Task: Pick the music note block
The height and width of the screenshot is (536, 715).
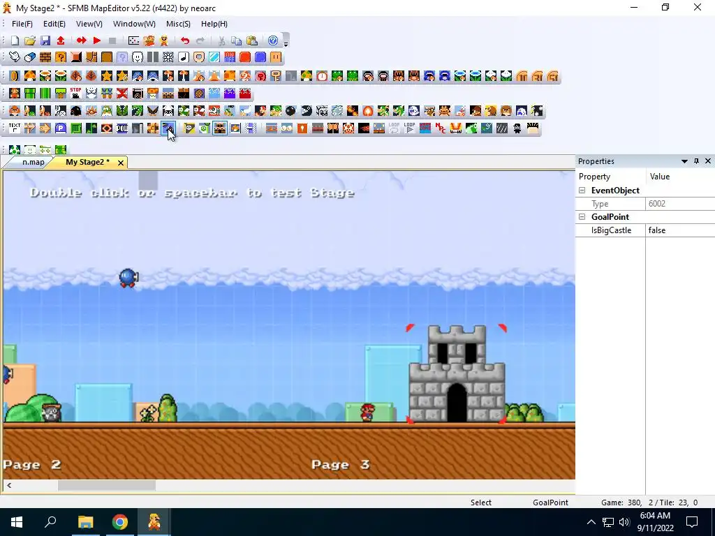Action: coord(184,57)
